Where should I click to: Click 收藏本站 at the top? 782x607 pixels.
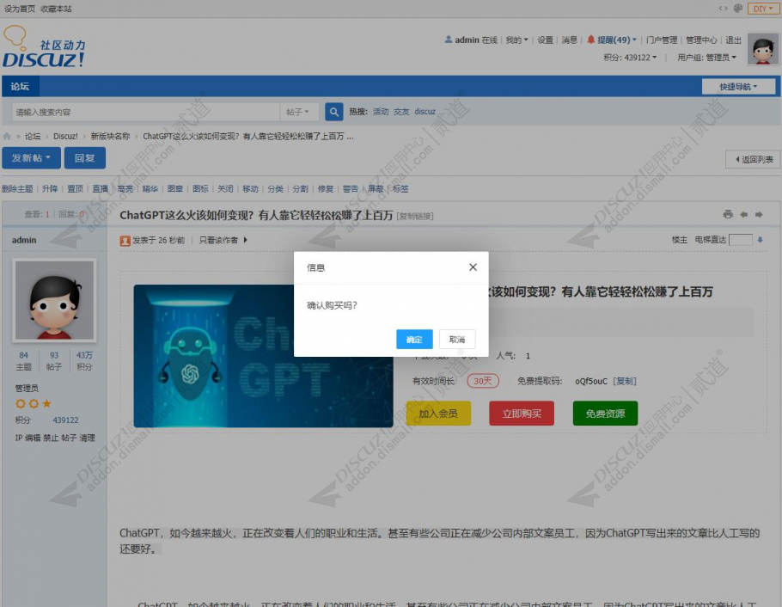click(56, 9)
